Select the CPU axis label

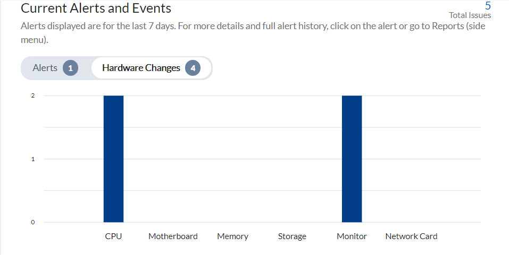click(114, 236)
